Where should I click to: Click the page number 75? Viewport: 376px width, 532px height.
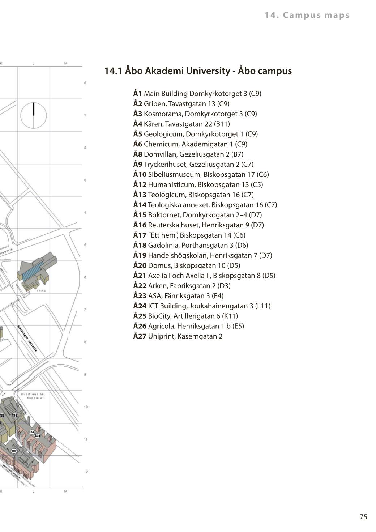tap(363, 517)
